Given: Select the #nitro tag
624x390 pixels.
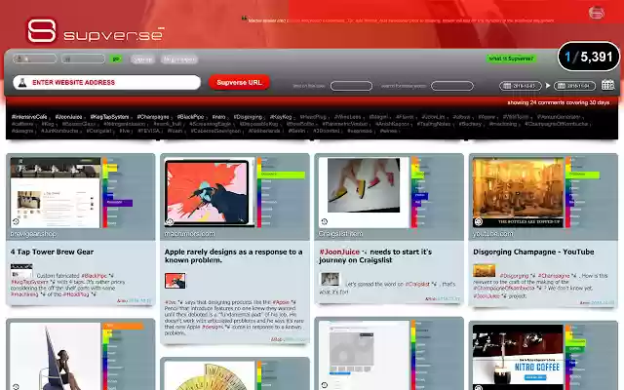Looking at the screenshot, I should click(218, 117).
